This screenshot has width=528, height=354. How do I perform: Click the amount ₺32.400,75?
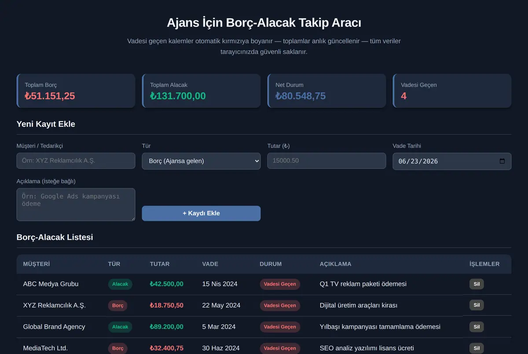[167, 348]
